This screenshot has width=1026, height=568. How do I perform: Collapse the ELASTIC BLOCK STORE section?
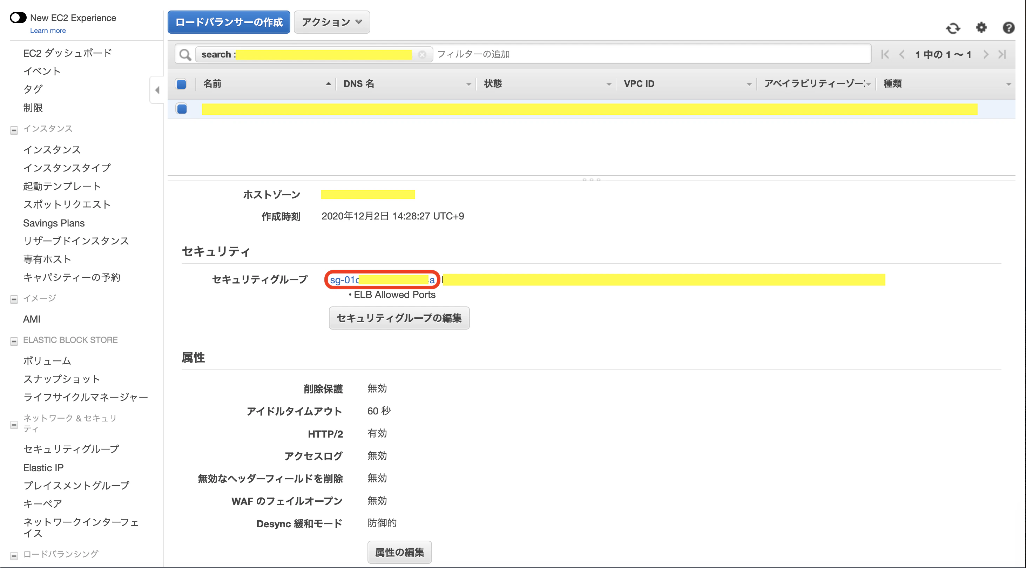pyautogui.click(x=14, y=342)
